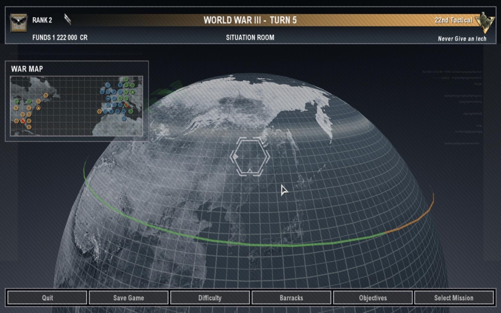Select the northernmost green hex in Europe

(126, 79)
